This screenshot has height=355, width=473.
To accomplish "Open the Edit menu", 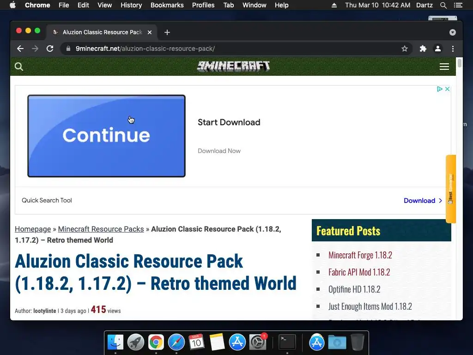I will click(x=83, y=5).
